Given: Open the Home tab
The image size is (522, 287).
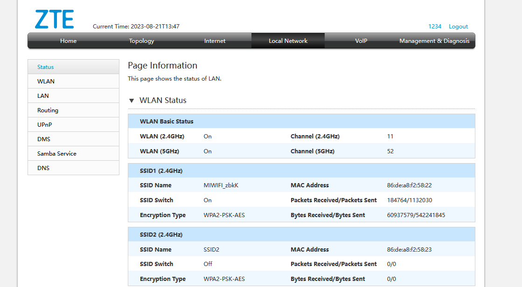Looking at the screenshot, I should click(x=68, y=41).
